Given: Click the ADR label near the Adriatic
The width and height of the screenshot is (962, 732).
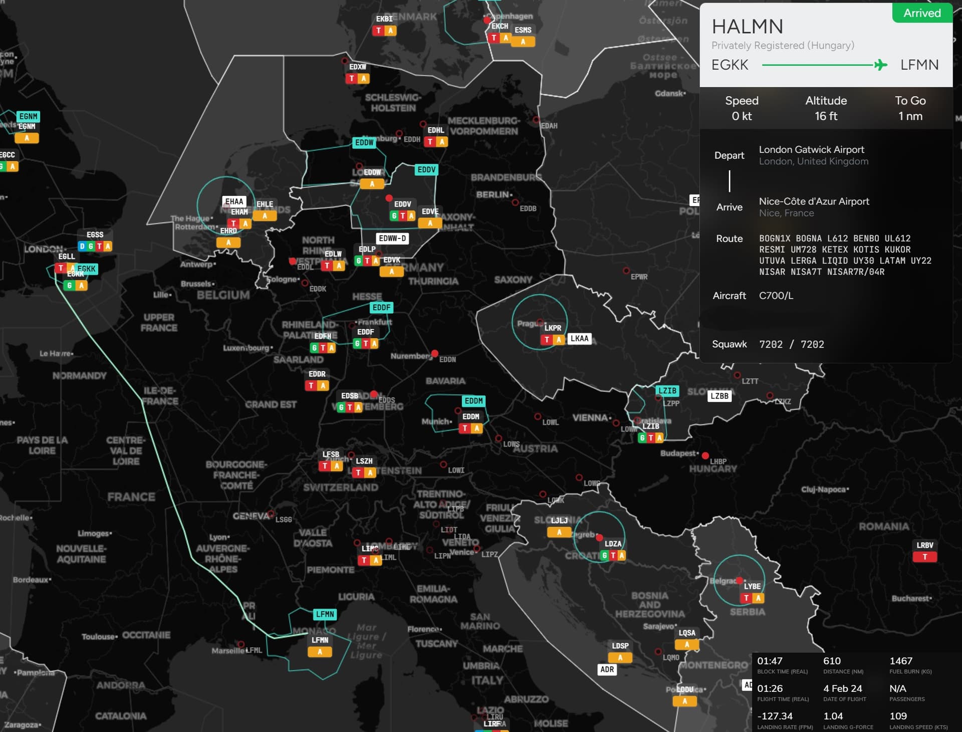Looking at the screenshot, I should click(x=607, y=669).
